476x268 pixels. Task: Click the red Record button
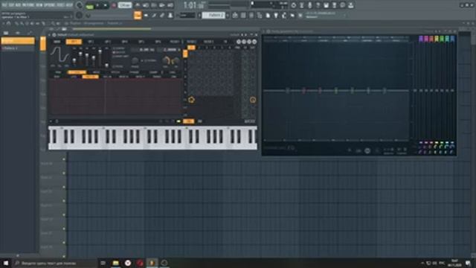tap(114, 5)
